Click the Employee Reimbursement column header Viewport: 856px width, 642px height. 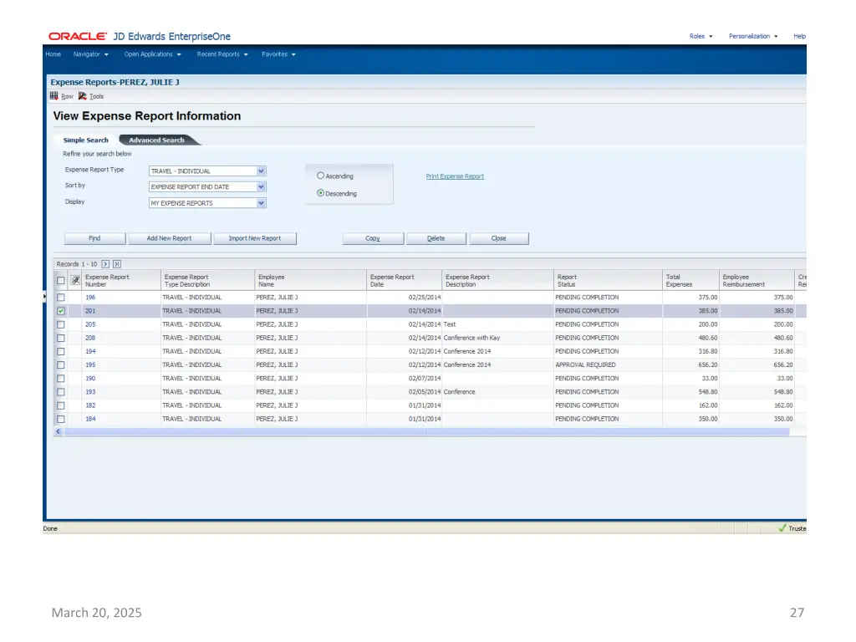point(757,281)
